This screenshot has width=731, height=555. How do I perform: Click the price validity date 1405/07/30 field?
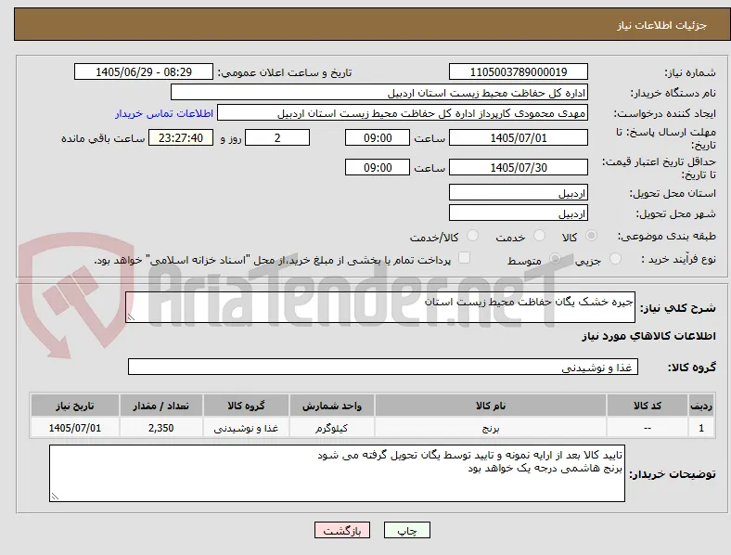pyautogui.click(x=519, y=167)
